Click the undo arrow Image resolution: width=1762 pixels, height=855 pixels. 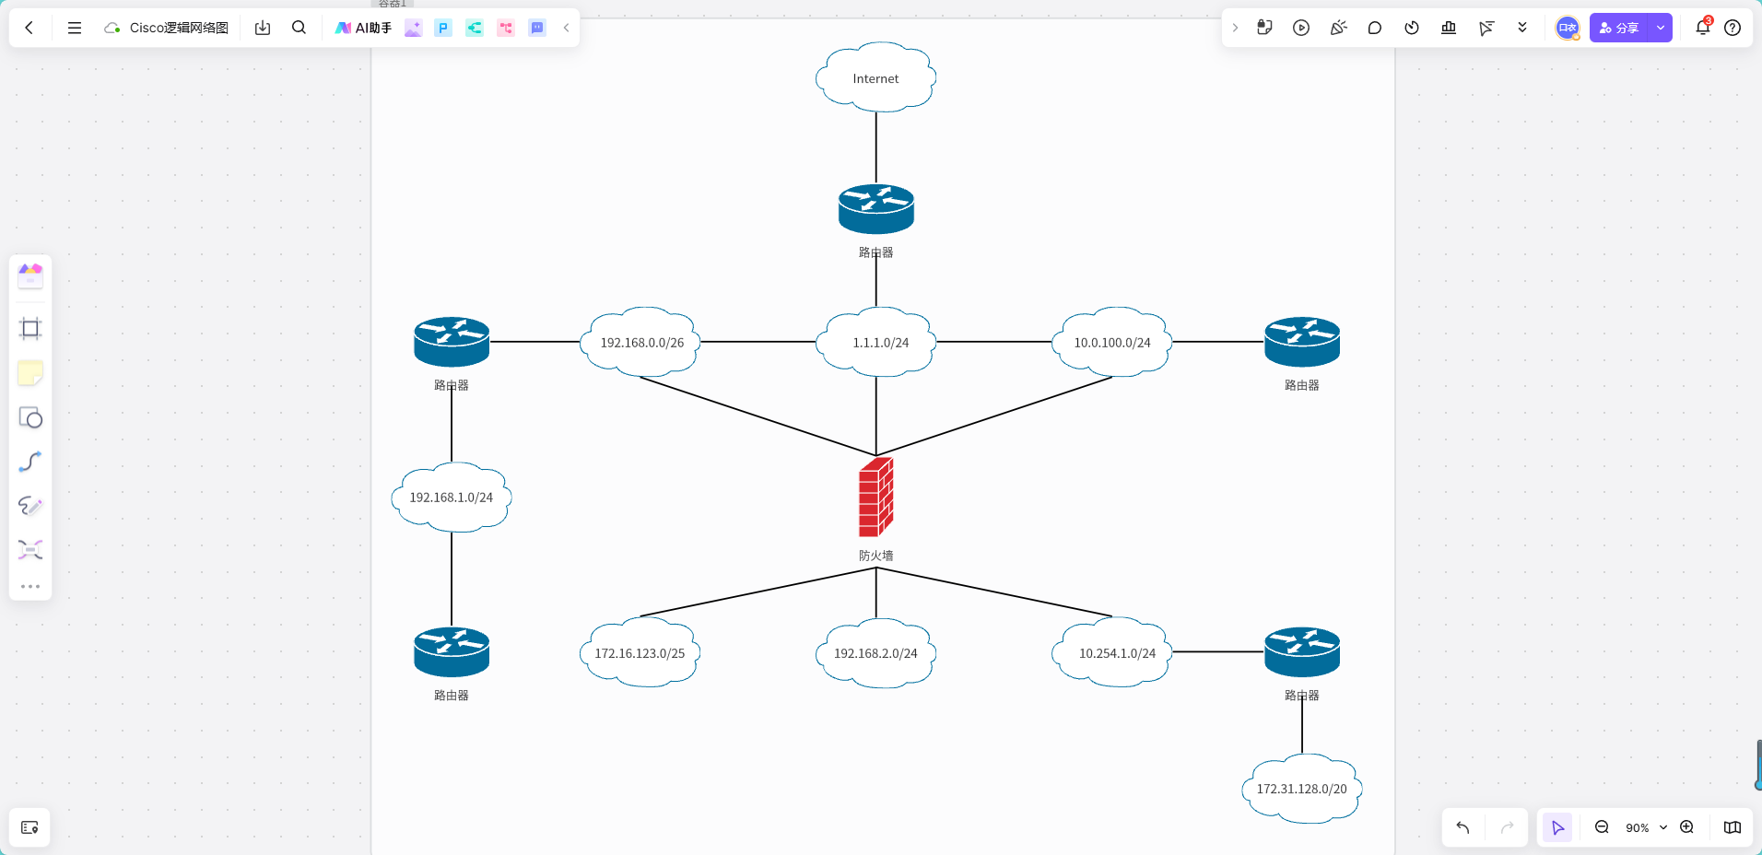coord(1462,827)
